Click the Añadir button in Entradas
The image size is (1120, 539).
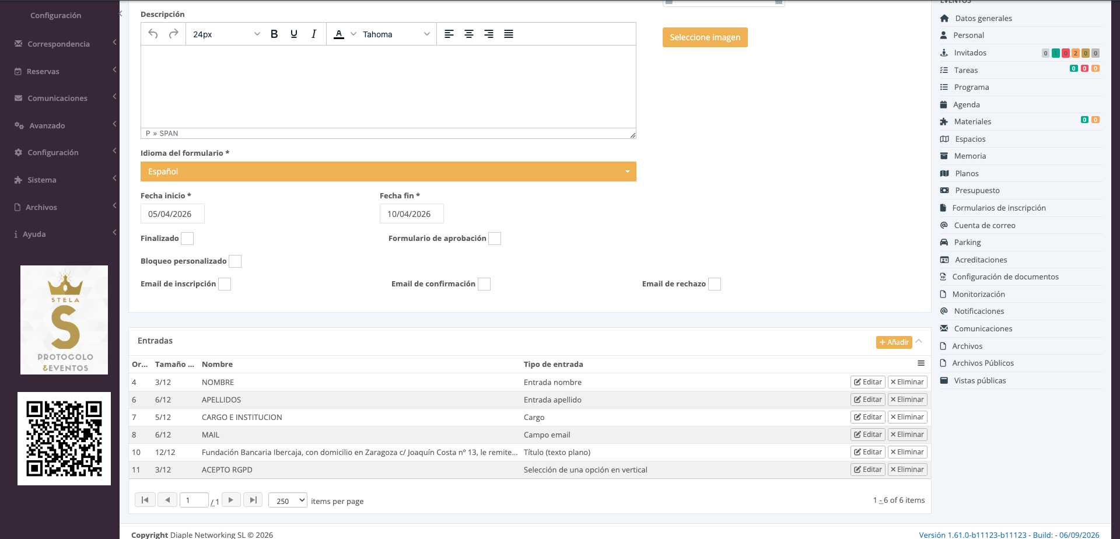[x=894, y=342]
